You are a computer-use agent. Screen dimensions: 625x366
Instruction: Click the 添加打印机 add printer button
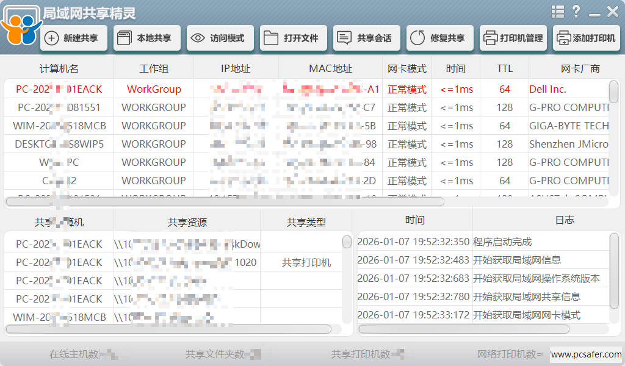(x=586, y=38)
